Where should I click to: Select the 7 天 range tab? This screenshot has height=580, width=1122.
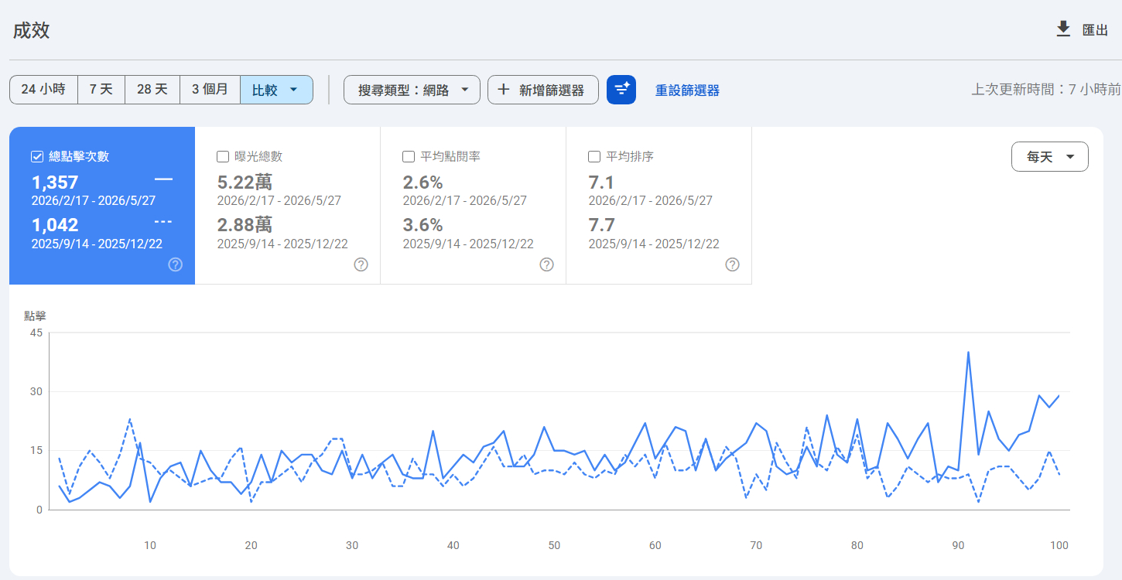pyautogui.click(x=101, y=90)
